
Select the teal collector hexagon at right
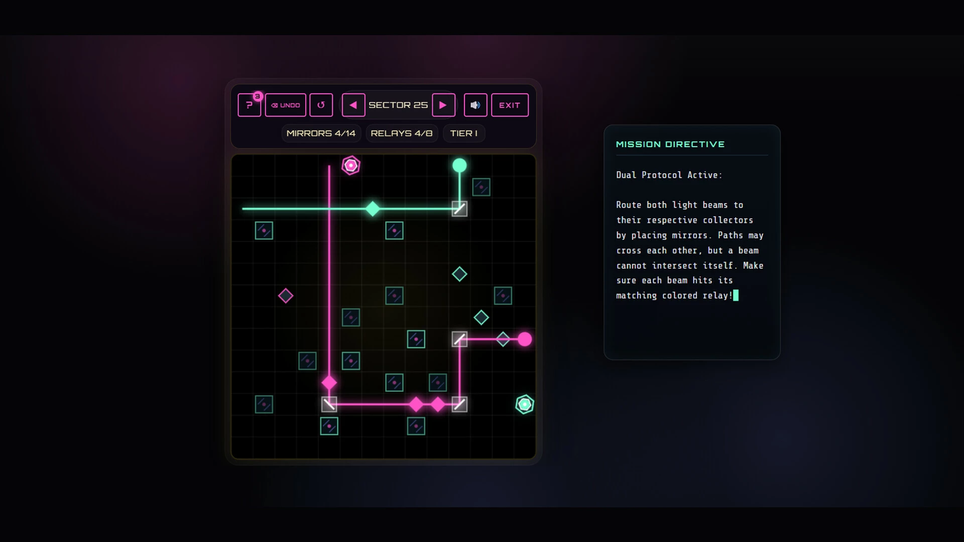point(525,404)
